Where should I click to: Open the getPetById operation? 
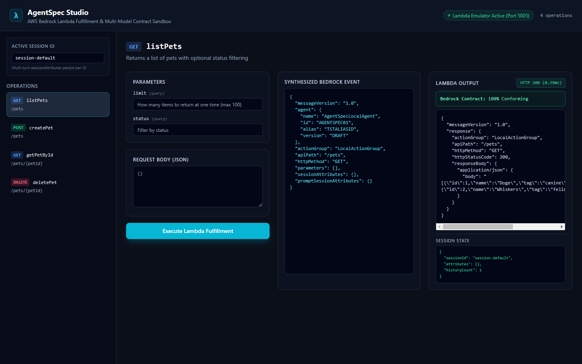coord(58,159)
